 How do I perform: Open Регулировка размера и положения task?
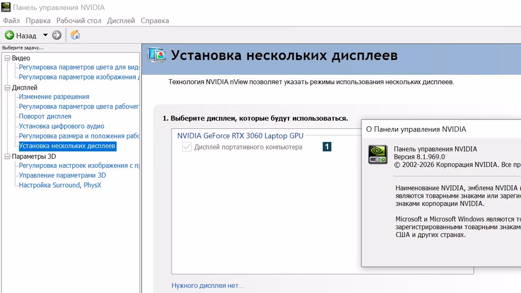pos(79,136)
